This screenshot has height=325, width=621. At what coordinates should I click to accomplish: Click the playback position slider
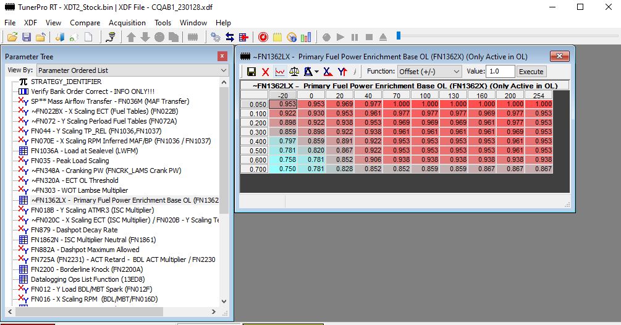400,36
